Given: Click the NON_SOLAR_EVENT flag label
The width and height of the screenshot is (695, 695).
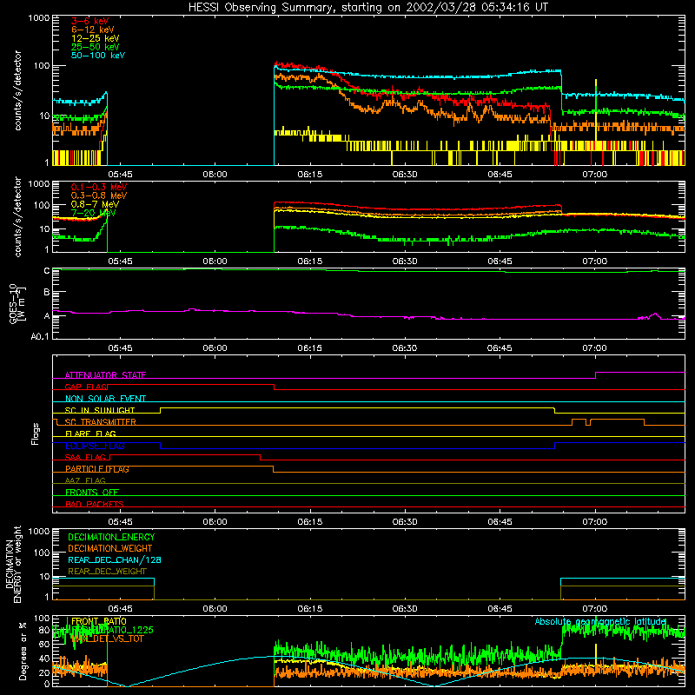Looking at the screenshot, I should pyautogui.click(x=105, y=399).
